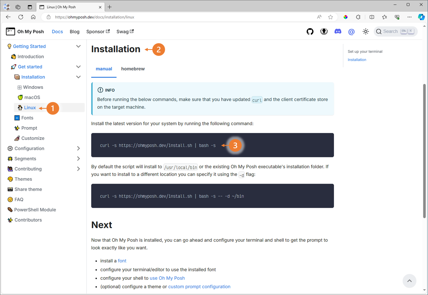
Task: Open the split screen icon
Action: click(x=372, y=17)
